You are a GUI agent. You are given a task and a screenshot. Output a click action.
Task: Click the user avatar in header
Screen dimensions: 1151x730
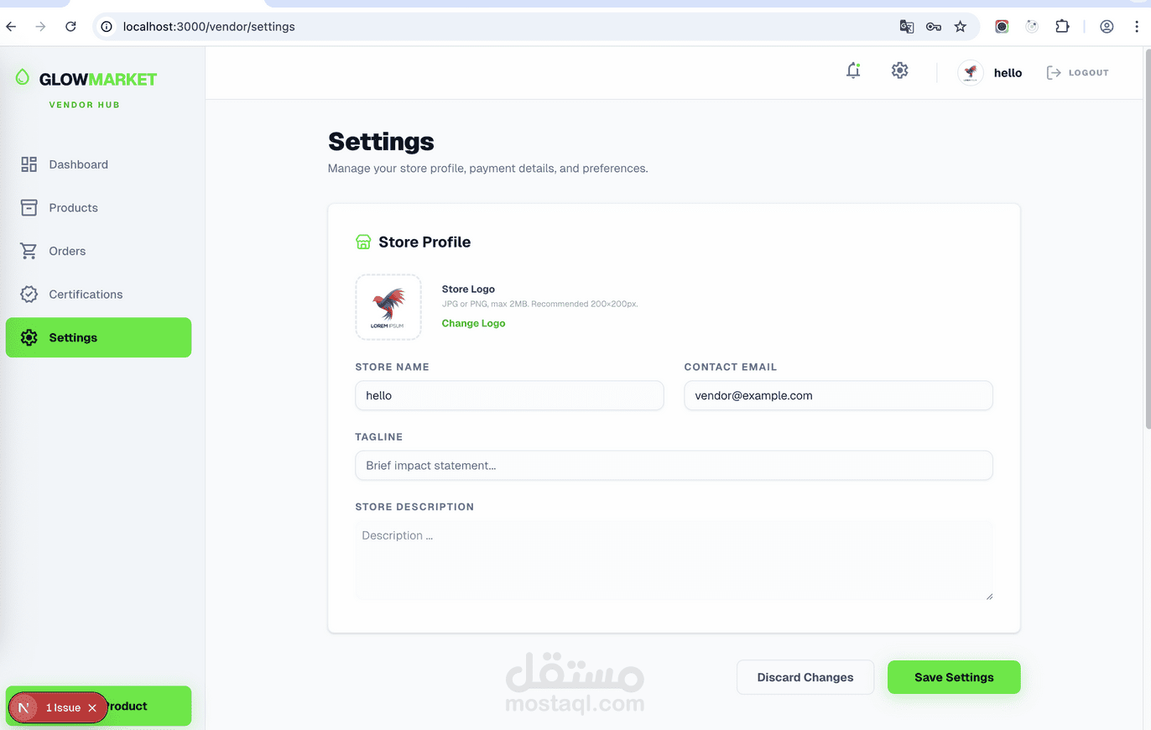point(971,73)
